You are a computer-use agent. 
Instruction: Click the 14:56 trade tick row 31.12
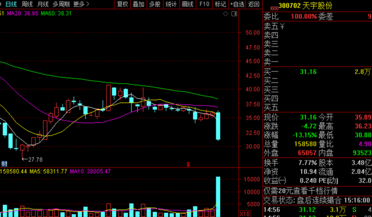317,209
